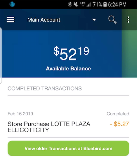
Task: Tap the green account card on right edge
Action: 129,43
